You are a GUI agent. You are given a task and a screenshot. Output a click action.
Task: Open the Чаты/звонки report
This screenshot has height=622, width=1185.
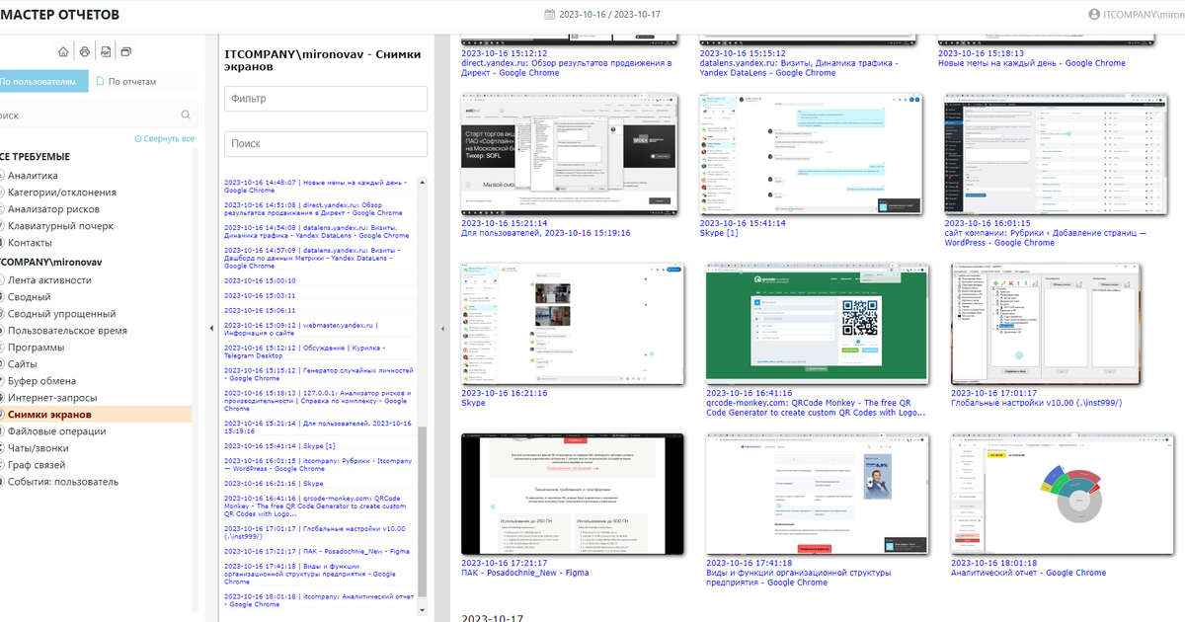click(x=40, y=448)
